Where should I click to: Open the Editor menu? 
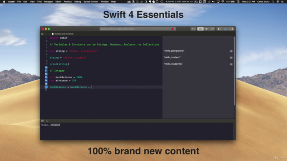[x=58, y=2]
